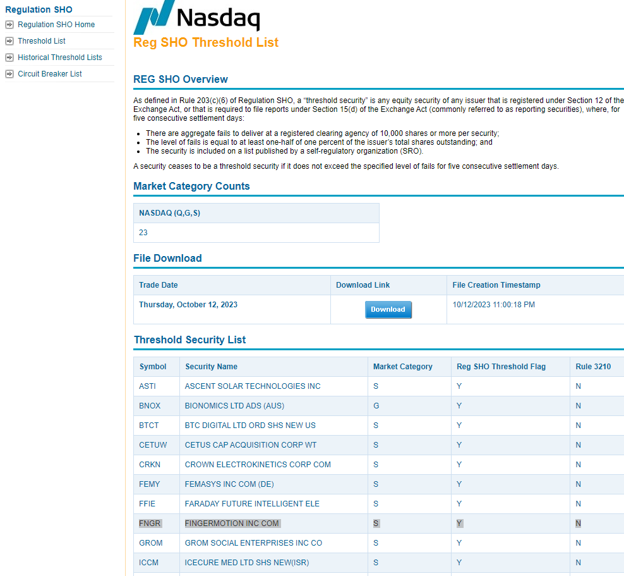Click the count value 23
The height and width of the screenshot is (576, 624).
pyautogui.click(x=143, y=233)
